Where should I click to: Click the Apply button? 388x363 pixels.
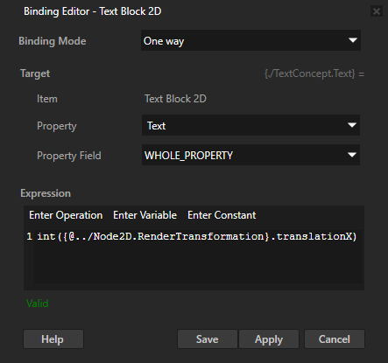(269, 339)
